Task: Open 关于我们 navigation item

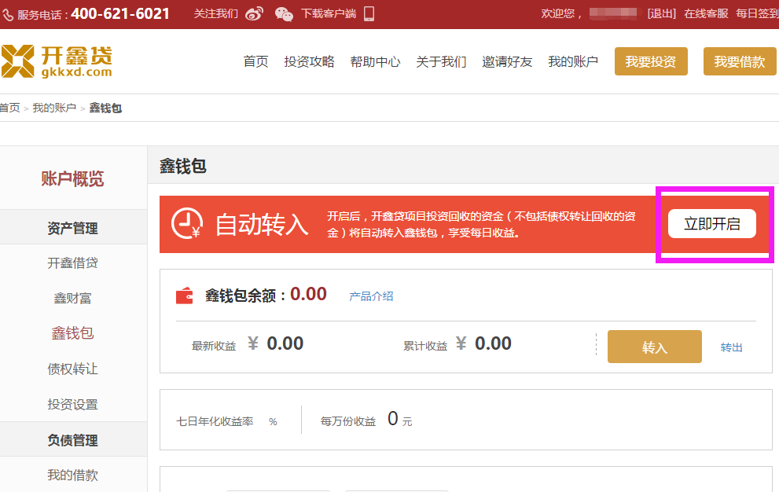Action: (441, 61)
